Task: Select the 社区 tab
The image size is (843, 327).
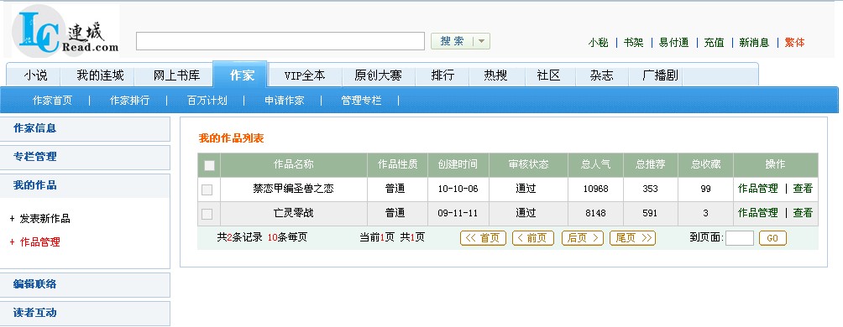Action: point(548,75)
